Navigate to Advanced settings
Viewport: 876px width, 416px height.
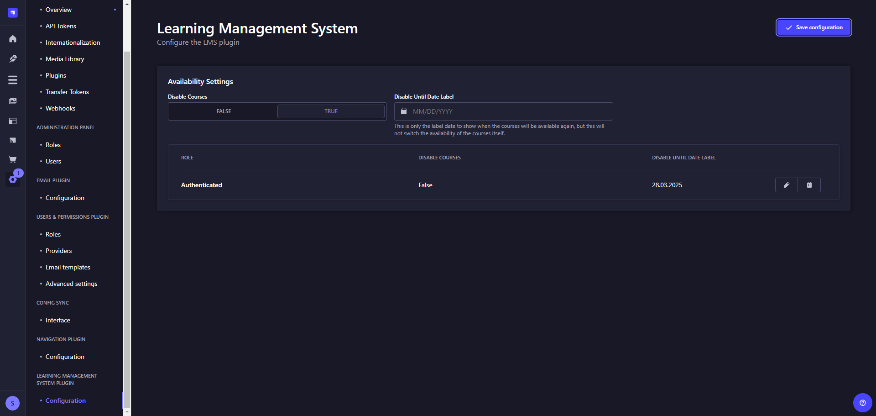tap(71, 284)
